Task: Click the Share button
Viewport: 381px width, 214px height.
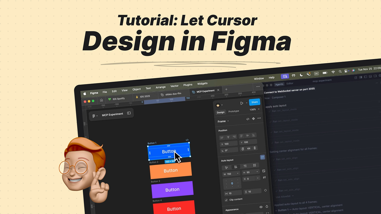Action: click(255, 102)
